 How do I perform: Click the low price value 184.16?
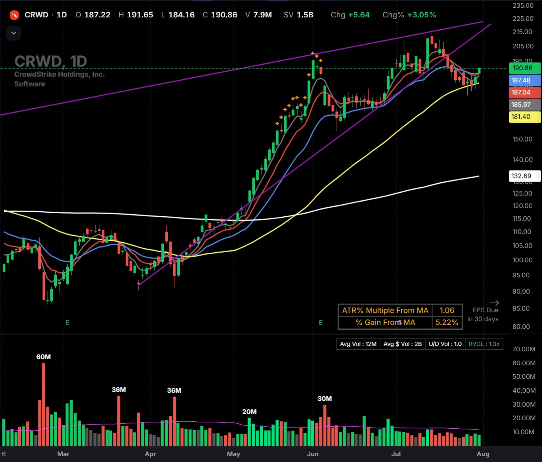coord(182,15)
